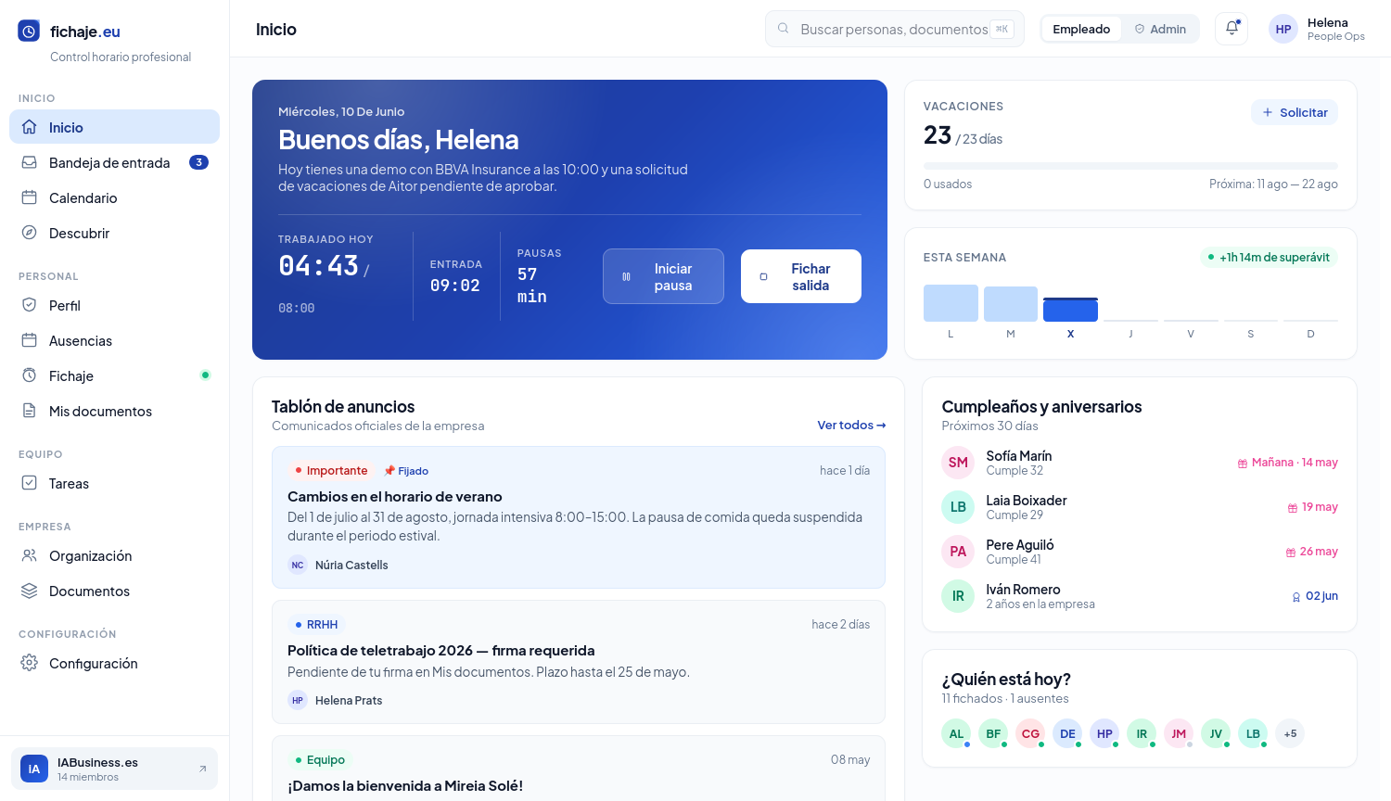This screenshot has width=1391, height=801.
Task: Click 'Próxima: 11 ago — 22 ago' text
Action: click(x=1273, y=184)
